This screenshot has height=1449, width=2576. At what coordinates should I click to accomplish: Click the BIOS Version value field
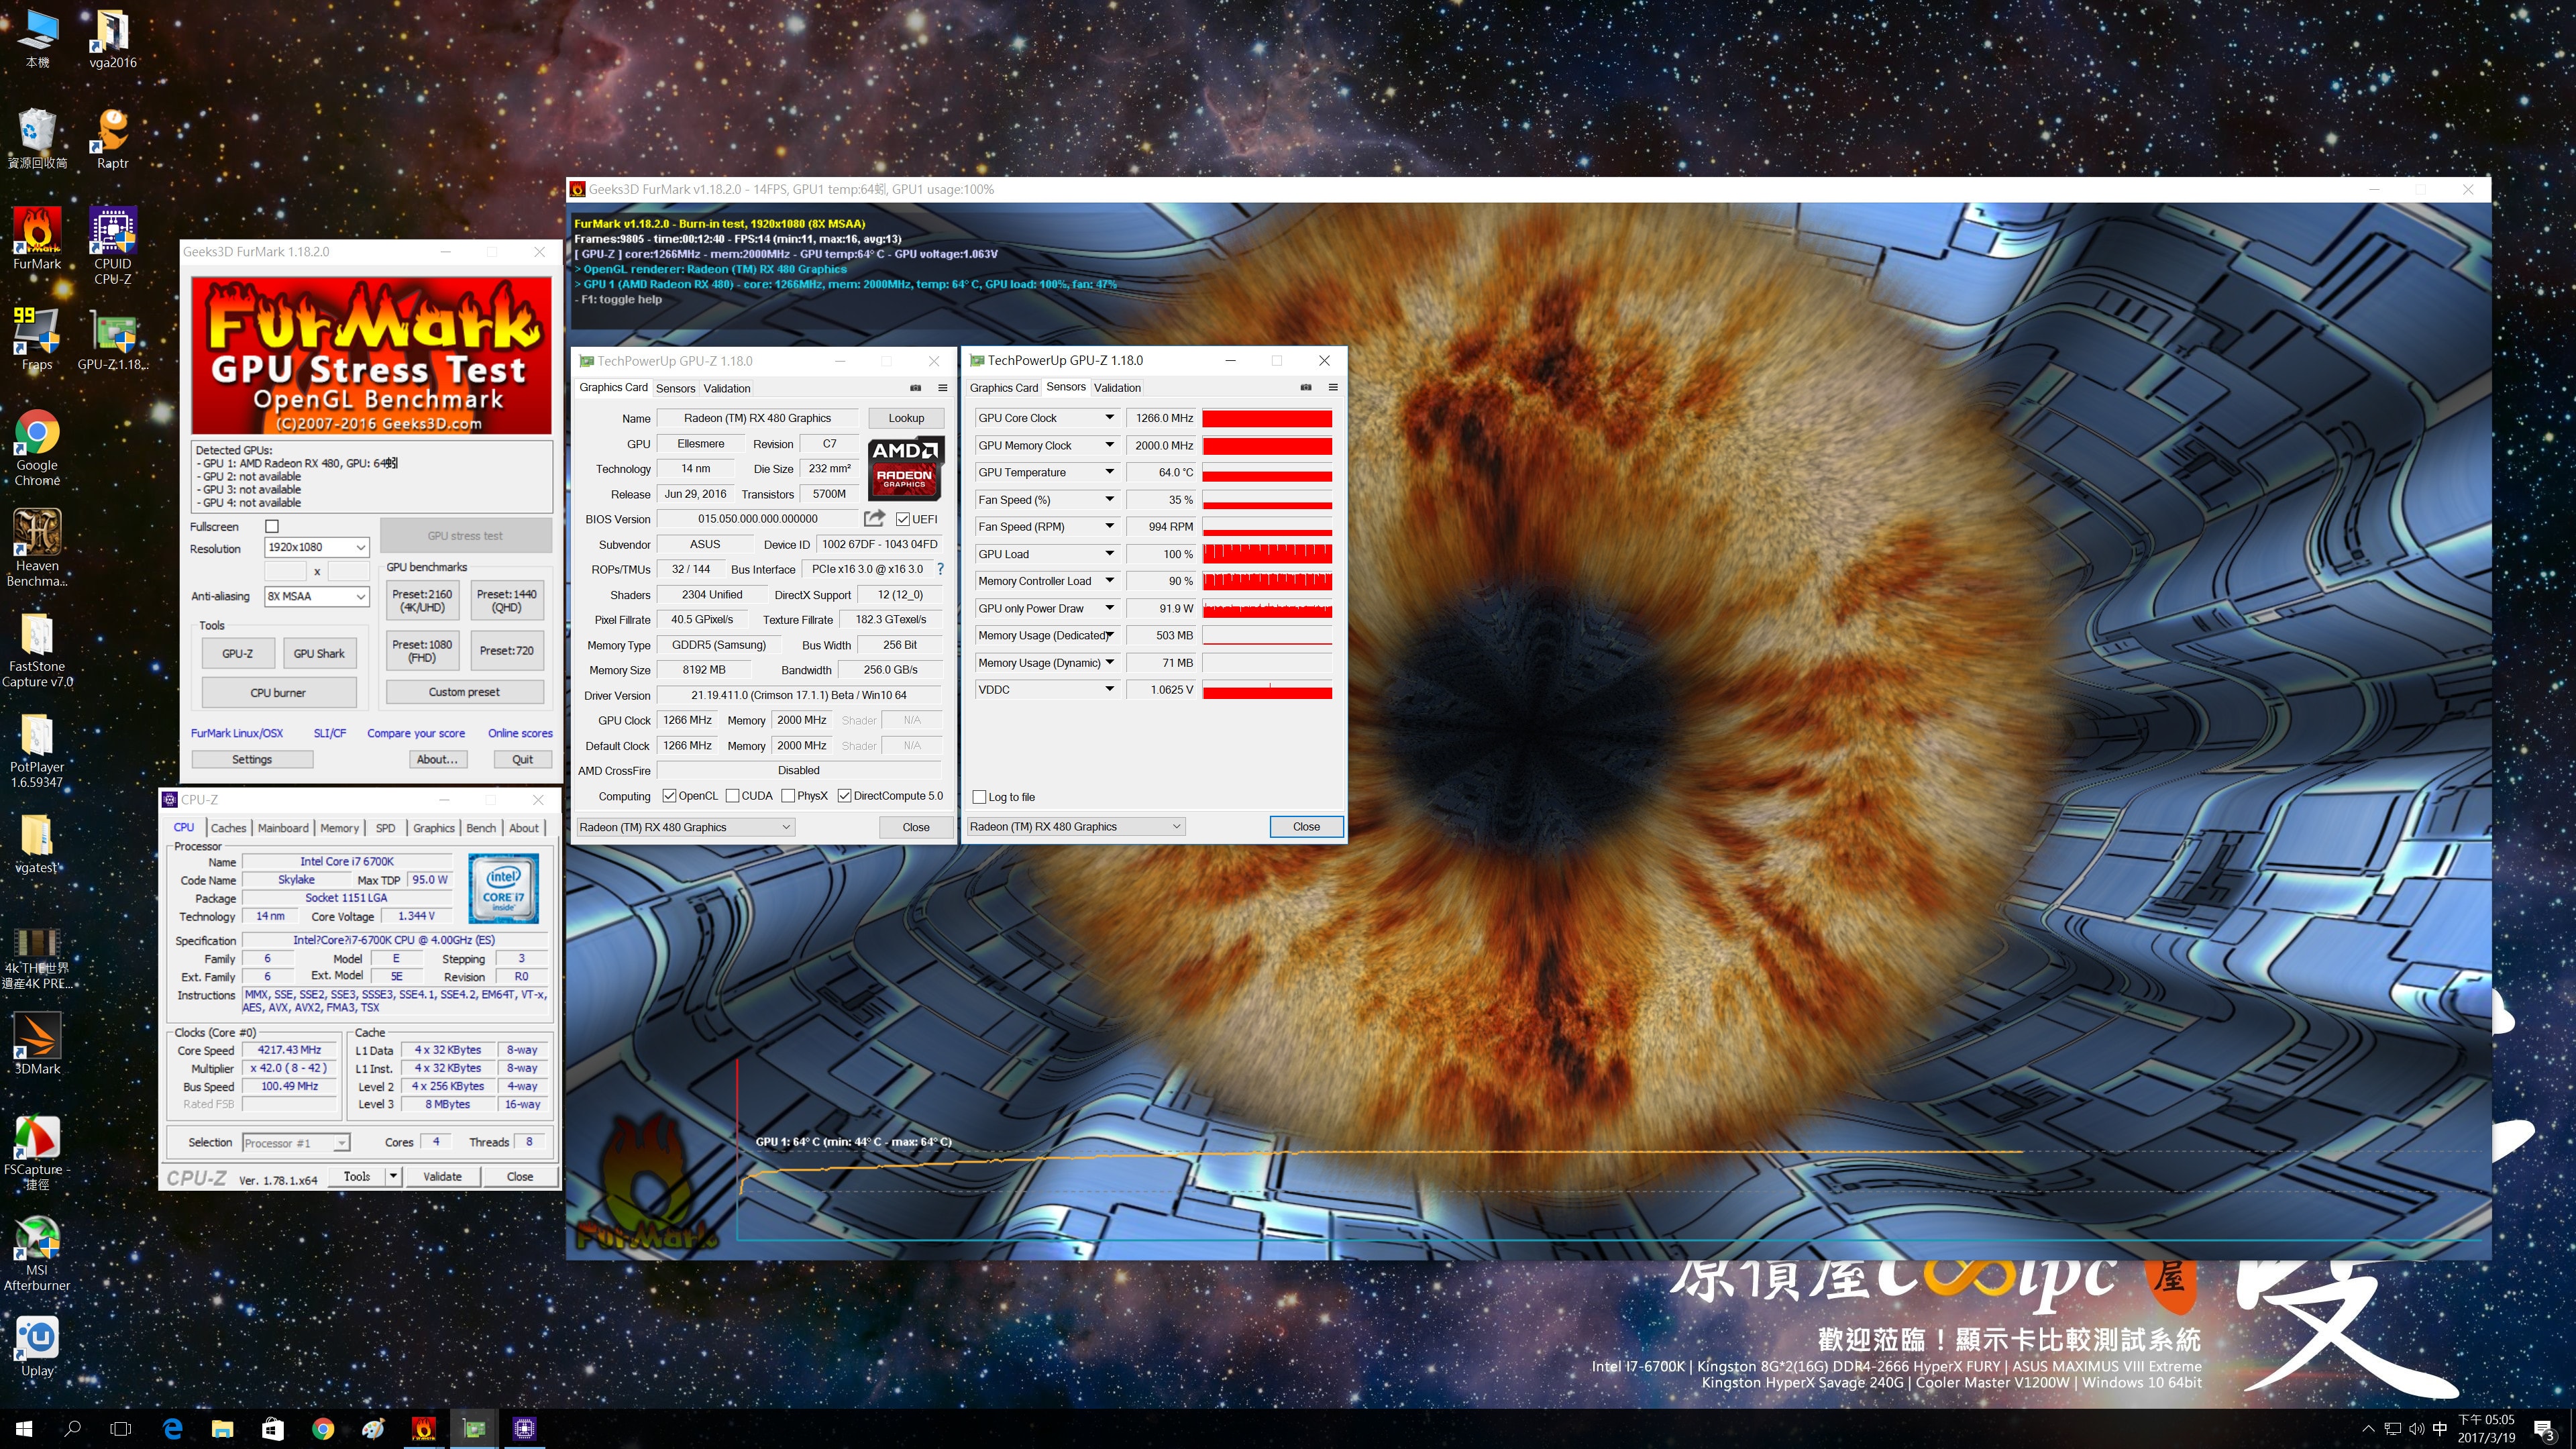(x=757, y=519)
